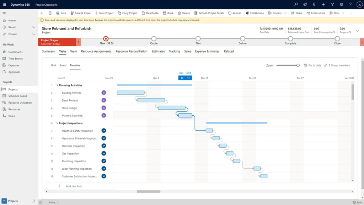Viewport: 364px width, 205px height.
Task: Open Time Entries in left navigation
Action: pyautogui.click(x=15, y=59)
